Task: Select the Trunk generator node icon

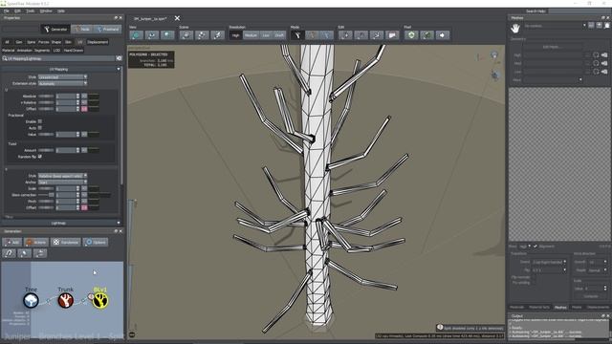Action: (66, 300)
